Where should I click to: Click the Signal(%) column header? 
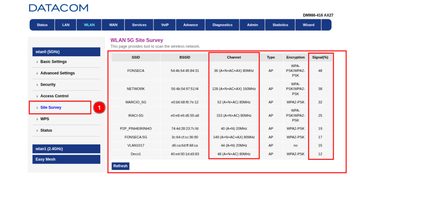(320, 57)
